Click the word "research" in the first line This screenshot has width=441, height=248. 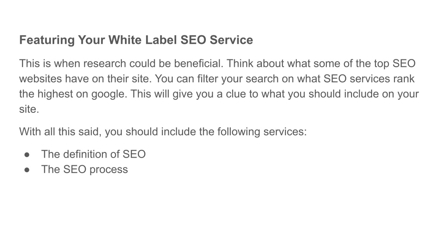click(104, 64)
